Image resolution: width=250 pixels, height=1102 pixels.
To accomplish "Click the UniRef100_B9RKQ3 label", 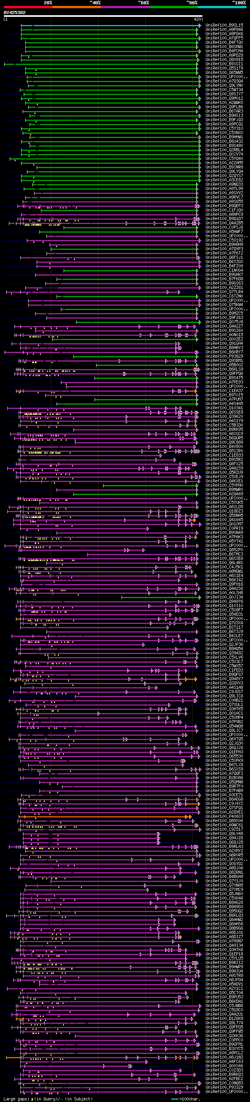I will click(x=224, y=1074).
